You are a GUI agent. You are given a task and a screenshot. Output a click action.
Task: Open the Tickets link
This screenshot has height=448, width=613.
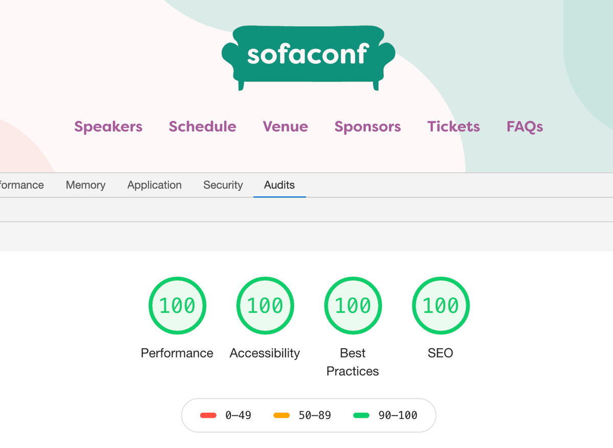click(454, 126)
